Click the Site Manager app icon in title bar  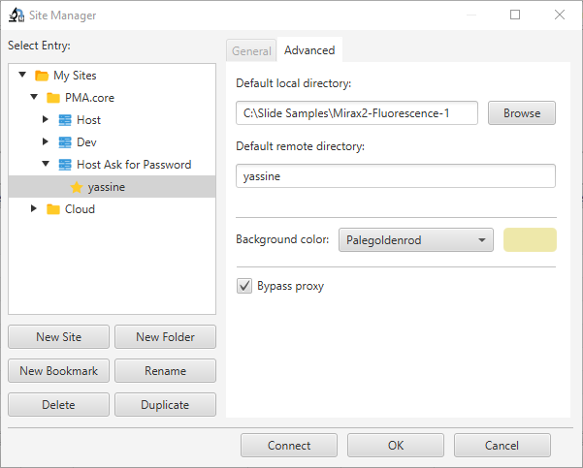tap(16, 16)
